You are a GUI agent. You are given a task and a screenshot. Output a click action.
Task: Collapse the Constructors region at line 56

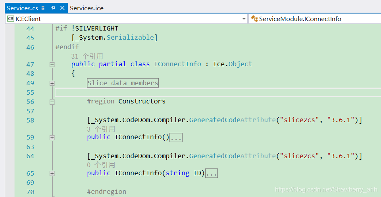52,102
